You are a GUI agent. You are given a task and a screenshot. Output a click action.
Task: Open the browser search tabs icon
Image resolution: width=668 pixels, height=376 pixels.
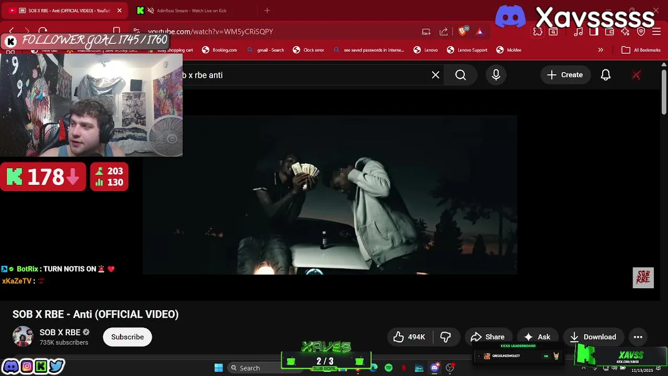pos(553,32)
